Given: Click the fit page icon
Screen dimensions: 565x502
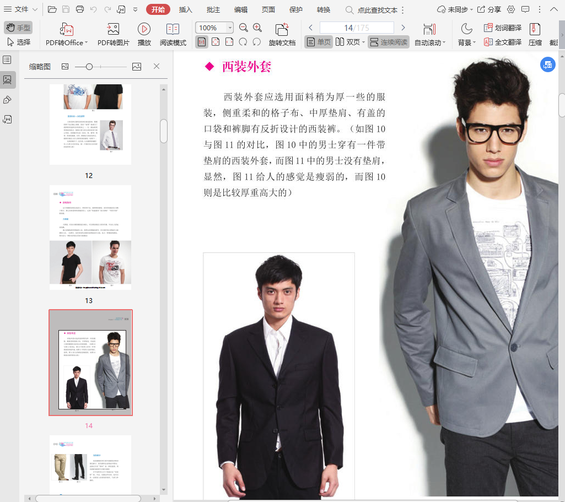Looking at the screenshot, I should coord(216,42).
